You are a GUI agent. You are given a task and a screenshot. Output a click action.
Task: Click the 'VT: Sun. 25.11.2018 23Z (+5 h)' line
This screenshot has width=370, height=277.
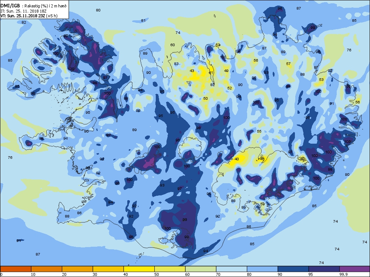pos(29,16)
